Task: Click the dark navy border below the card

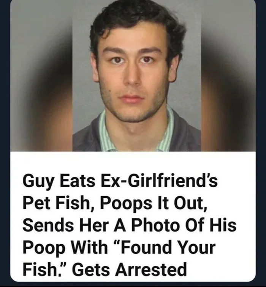Action: 133,284
